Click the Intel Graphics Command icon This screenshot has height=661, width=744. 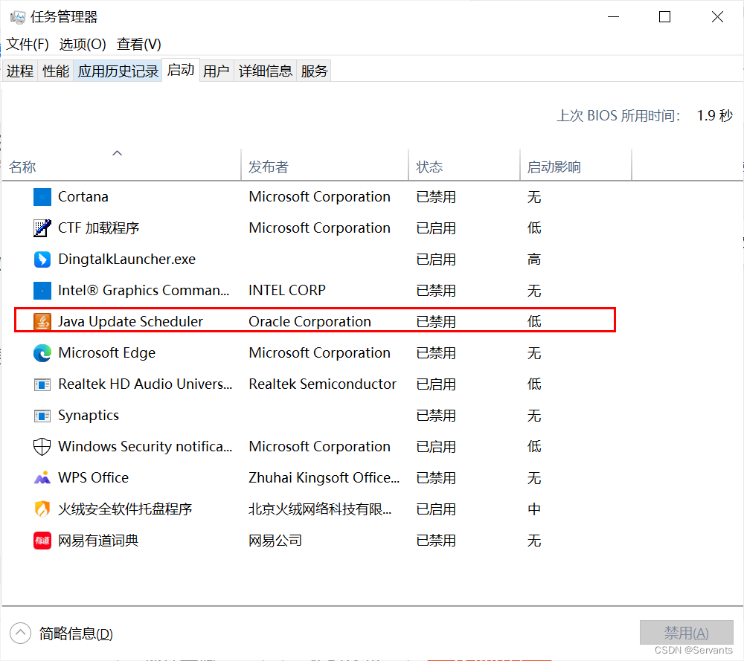[x=42, y=291]
